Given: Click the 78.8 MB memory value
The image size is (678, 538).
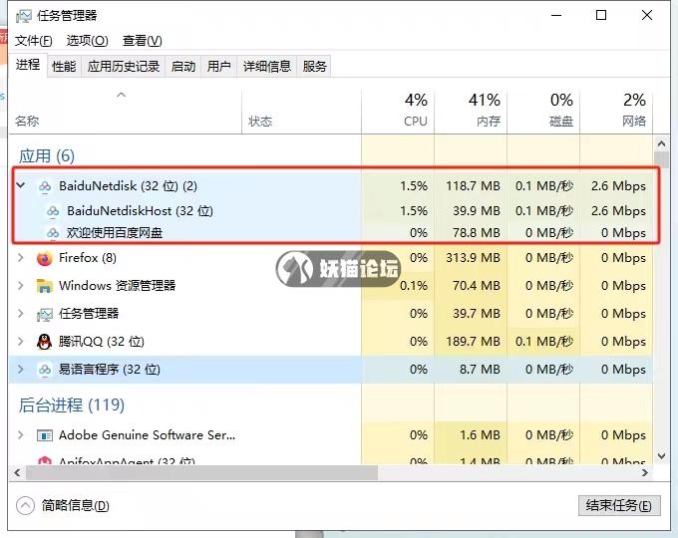Looking at the screenshot, I should 476,233.
